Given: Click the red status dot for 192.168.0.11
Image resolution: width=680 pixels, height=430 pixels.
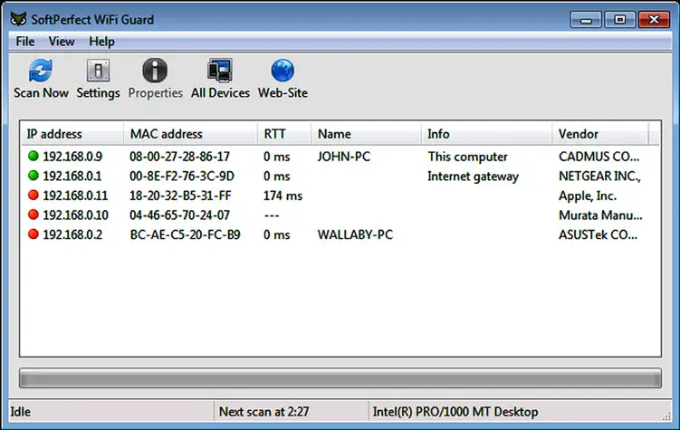Looking at the screenshot, I should (33, 195).
